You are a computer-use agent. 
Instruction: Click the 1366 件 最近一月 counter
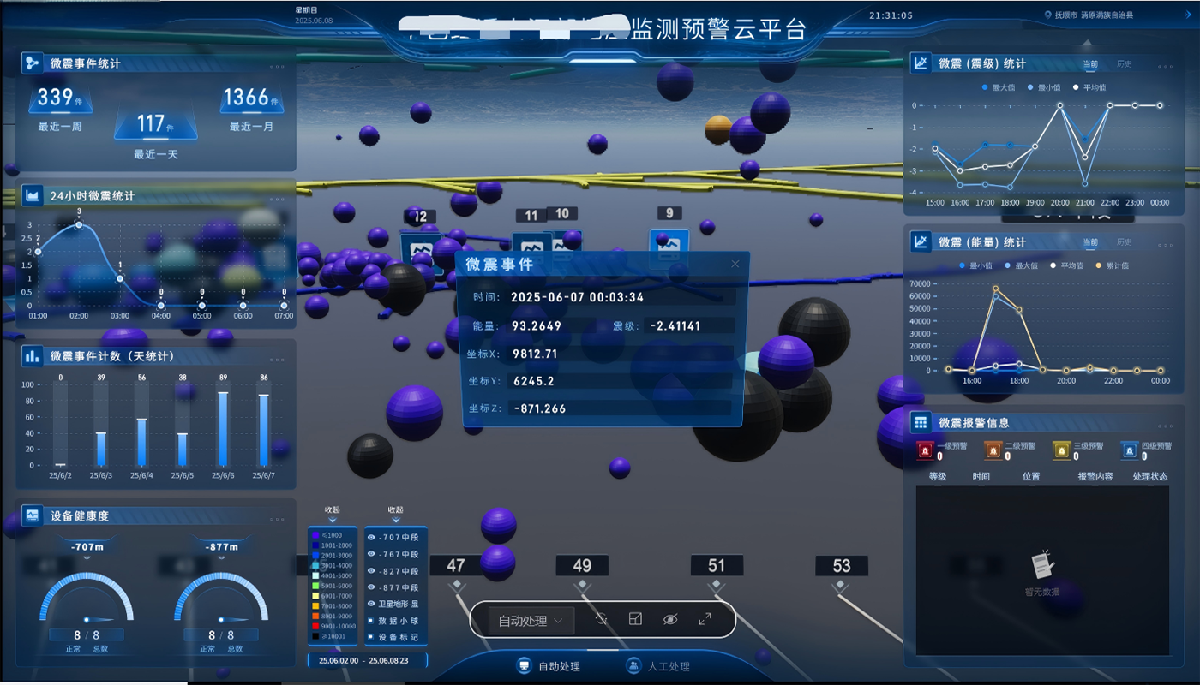click(252, 109)
